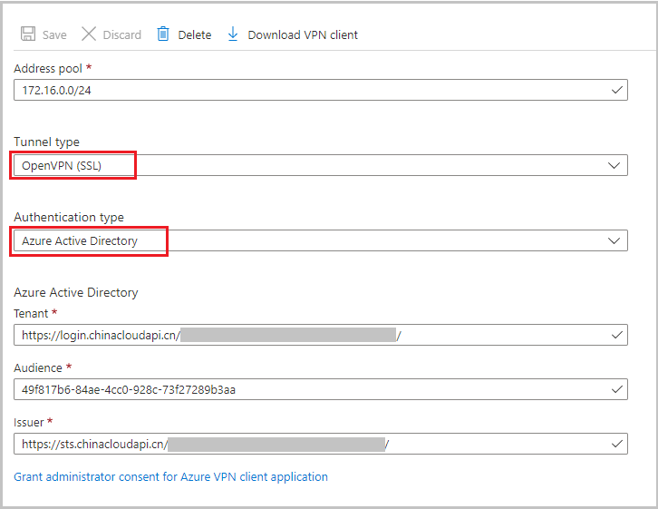Open the Authentication type dropdown chevron
This screenshot has height=509, width=658.
coord(614,240)
